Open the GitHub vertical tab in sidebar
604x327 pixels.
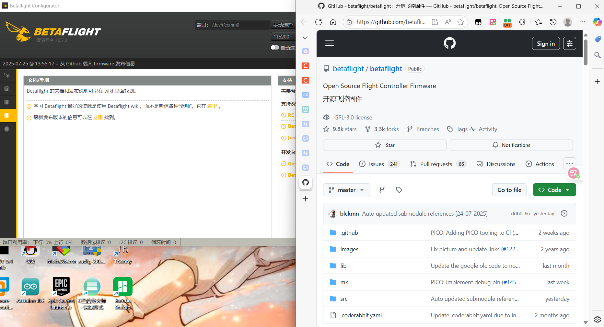(306, 182)
